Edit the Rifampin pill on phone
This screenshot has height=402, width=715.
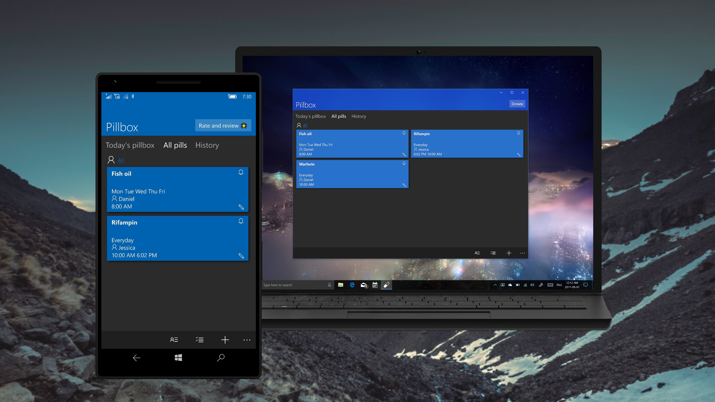click(x=241, y=256)
